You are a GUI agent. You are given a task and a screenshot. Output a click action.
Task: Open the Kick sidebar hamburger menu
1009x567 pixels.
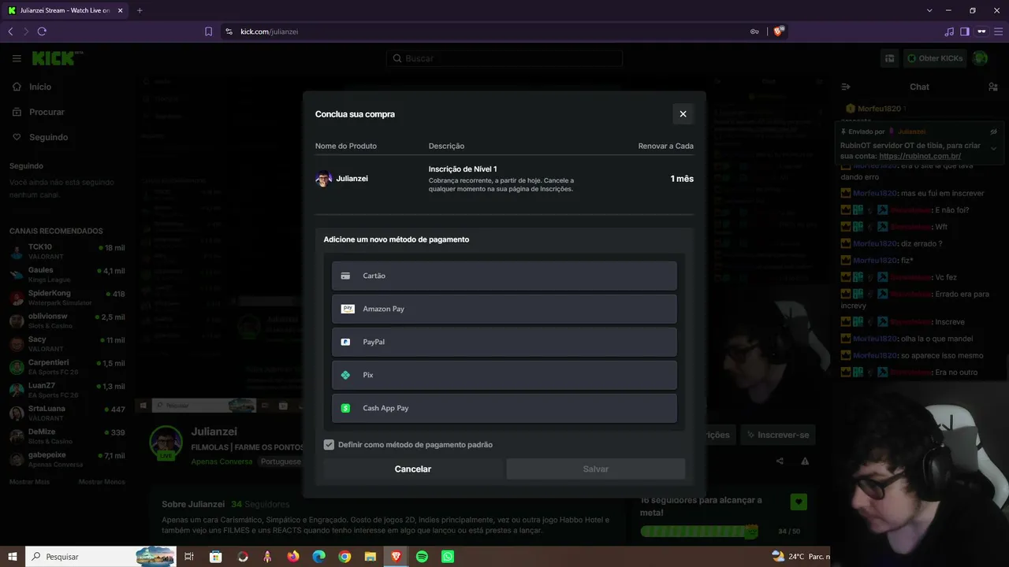click(17, 58)
